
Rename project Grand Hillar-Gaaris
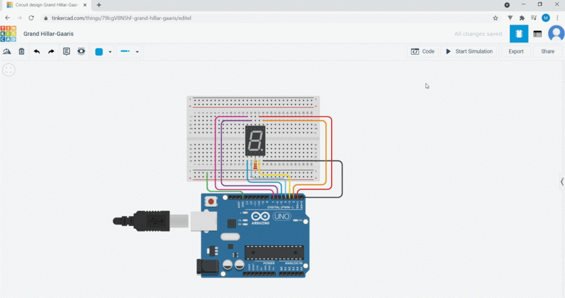pos(49,34)
